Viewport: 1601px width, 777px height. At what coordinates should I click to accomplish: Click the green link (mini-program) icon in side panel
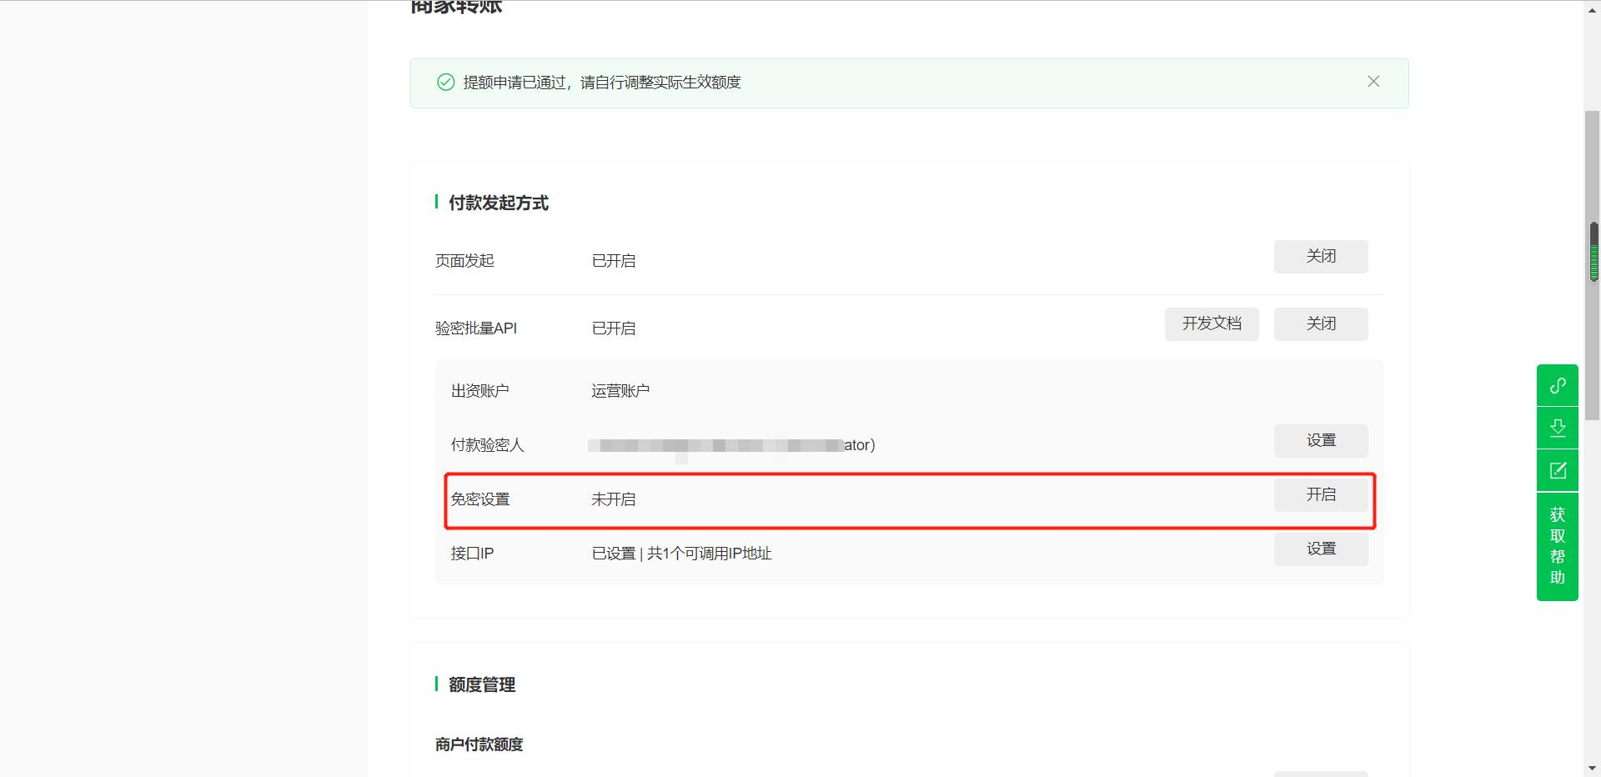tap(1557, 386)
